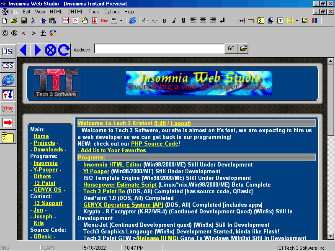Insert a copyright symbol from the toolbar

click(x=5, y=33)
